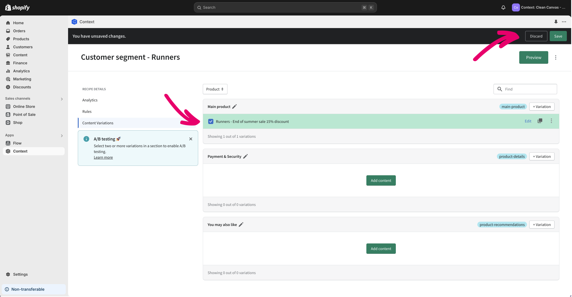This screenshot has width=572, height=297.
Task: Open kebab menu beside Preview button
Action: point(555,58)
